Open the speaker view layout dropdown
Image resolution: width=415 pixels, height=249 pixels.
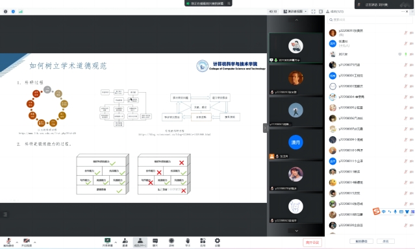tap(295, 12)
